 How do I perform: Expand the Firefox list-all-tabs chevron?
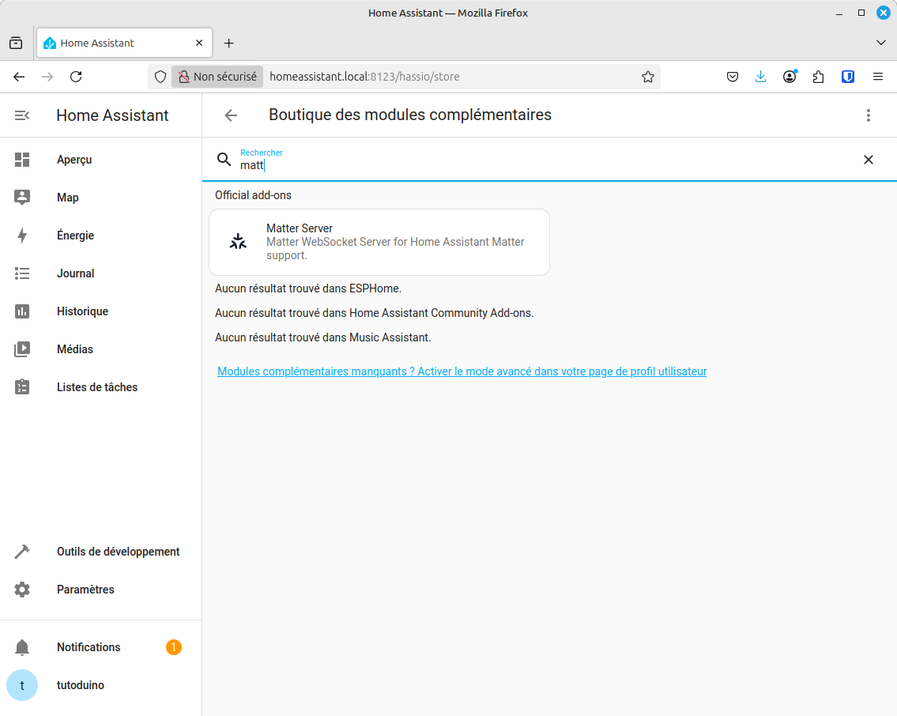click(x=881, y=43)
